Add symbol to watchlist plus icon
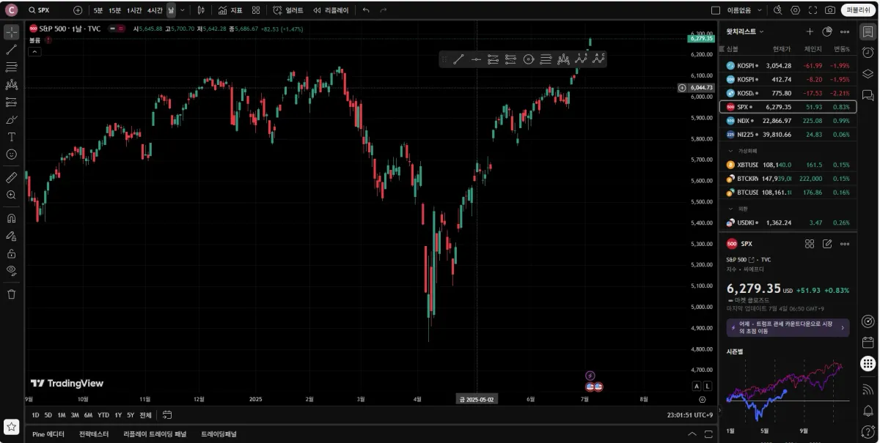Image resolution: width=880 pixels, height=443 pixels. (810, 31)
